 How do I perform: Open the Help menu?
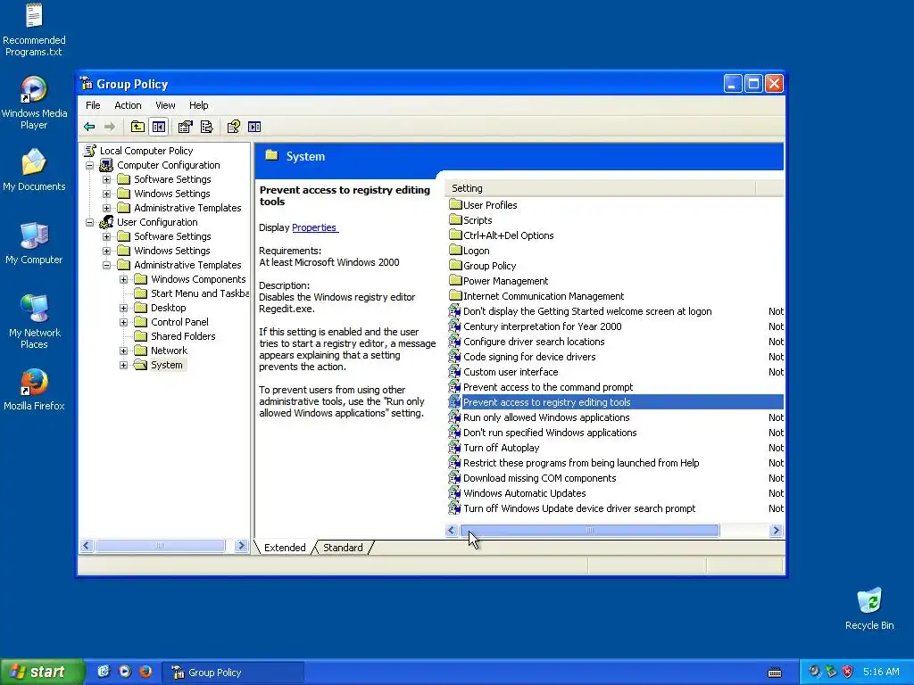[198, 105]
